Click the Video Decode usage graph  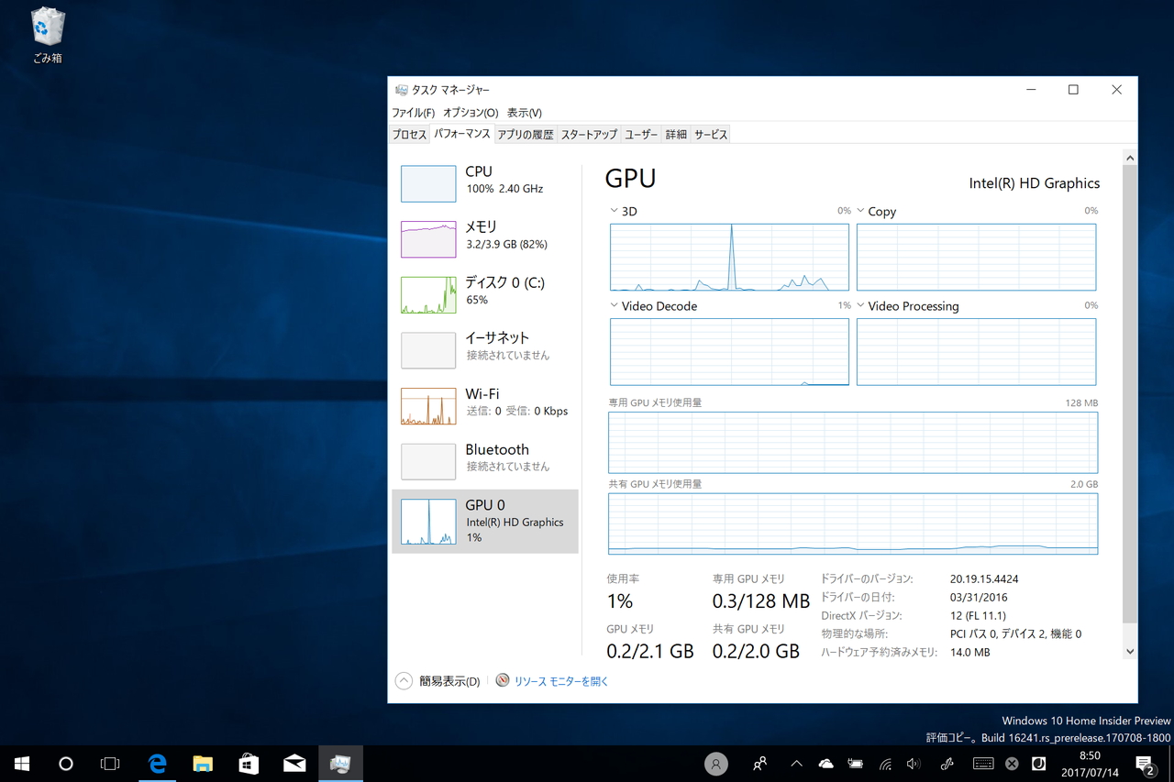click(x=729, y=352)
